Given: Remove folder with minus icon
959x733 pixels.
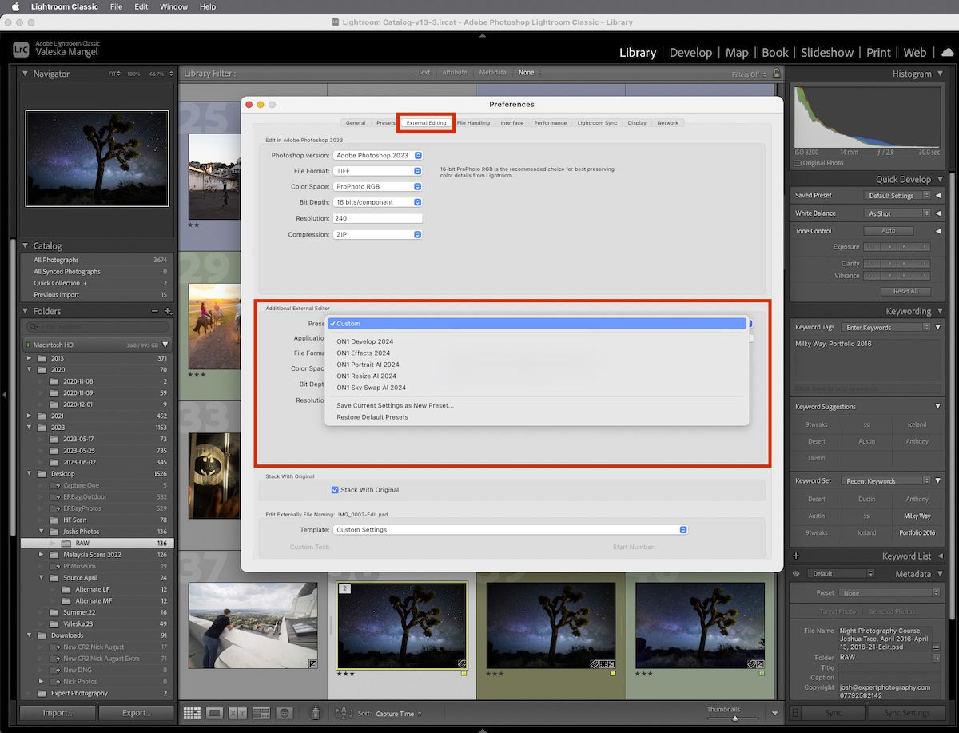Looking at the screenshot, I should [155, 311].
